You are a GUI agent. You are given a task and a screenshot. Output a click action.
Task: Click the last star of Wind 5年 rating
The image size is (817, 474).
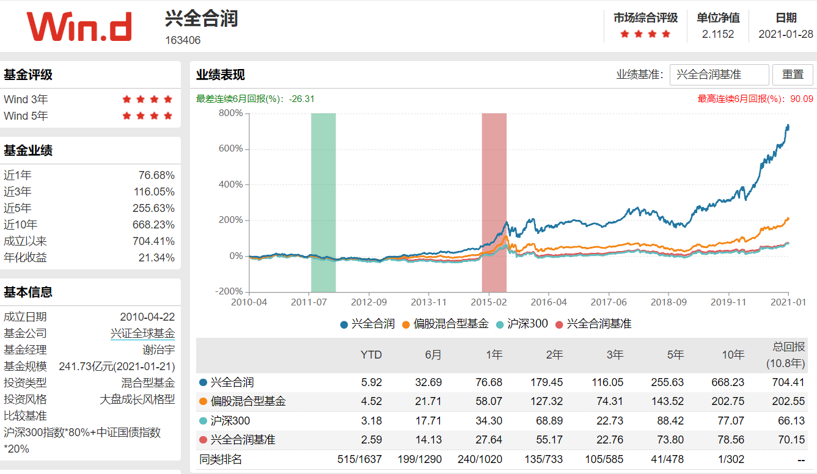tap(168, 115)
